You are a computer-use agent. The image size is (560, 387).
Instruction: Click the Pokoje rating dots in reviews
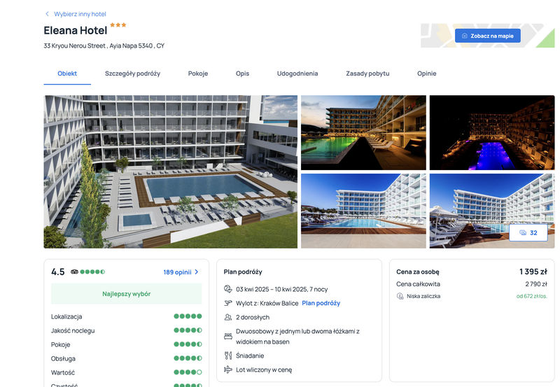pos(188,344)
